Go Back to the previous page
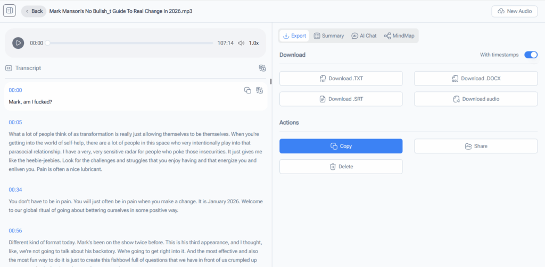 pyautogui.click(x=34, y=11)
